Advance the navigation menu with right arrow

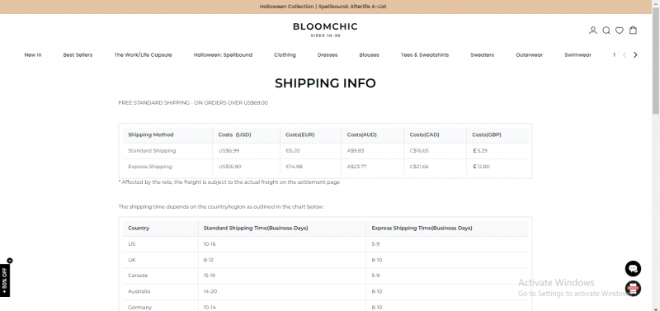(635, 54)
